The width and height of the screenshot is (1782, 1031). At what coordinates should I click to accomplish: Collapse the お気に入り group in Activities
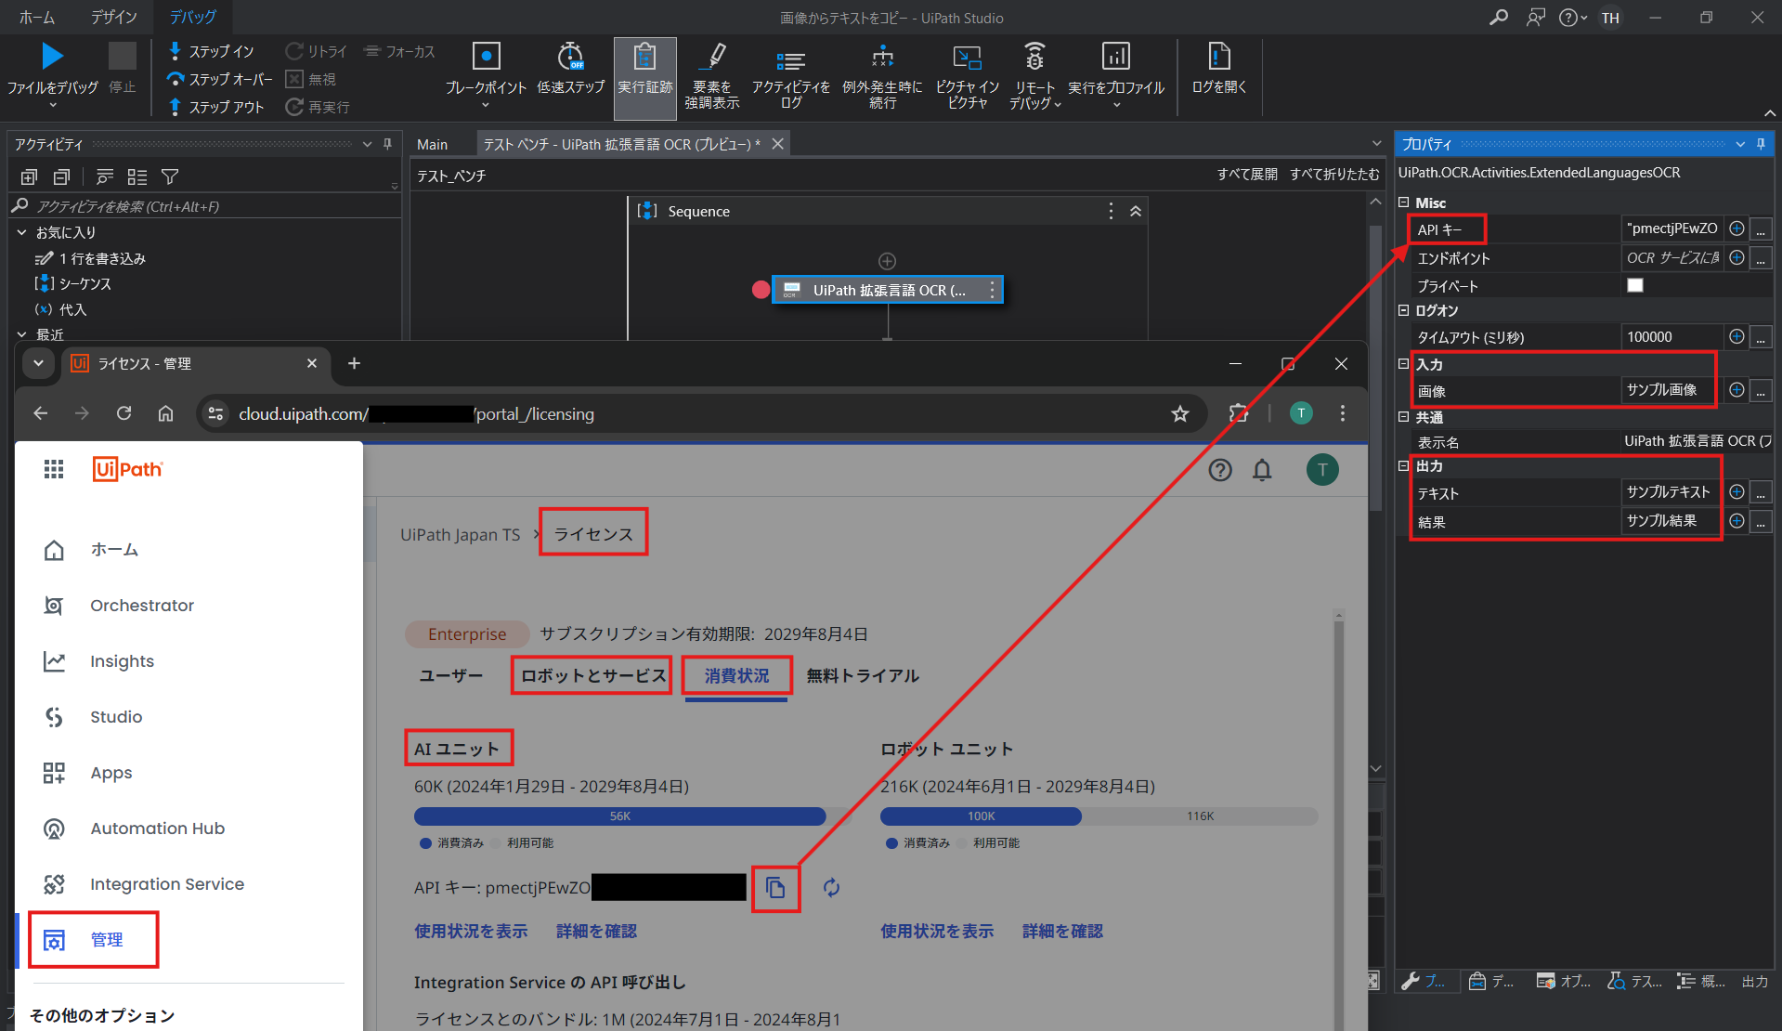click(21, 232)
